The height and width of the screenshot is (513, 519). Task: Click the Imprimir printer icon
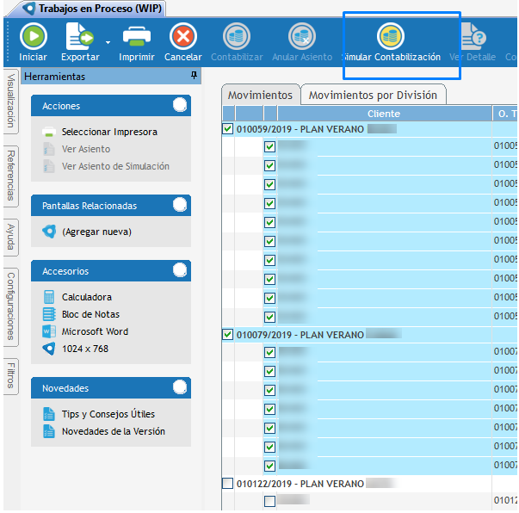pos(137,38)
